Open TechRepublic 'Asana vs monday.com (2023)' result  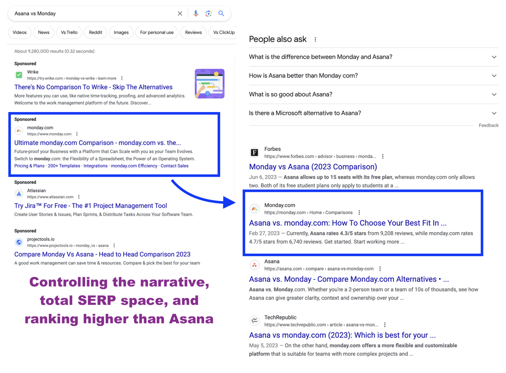click(x=342, y=335)
